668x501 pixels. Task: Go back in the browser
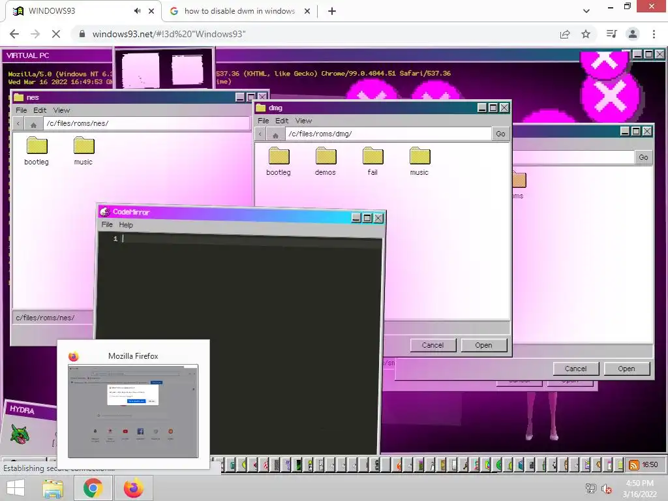coord(14,34)
